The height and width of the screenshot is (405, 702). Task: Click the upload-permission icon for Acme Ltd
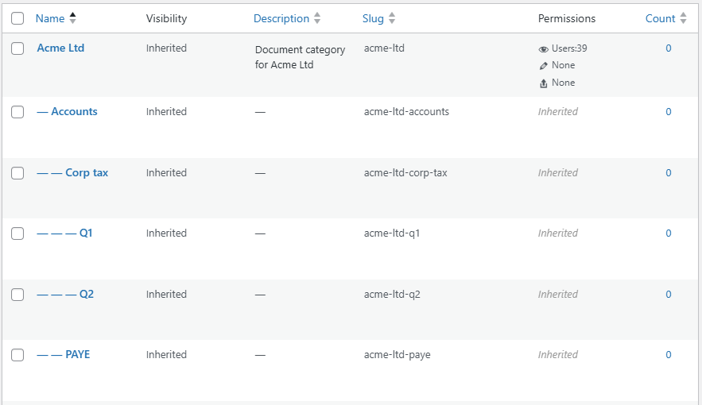(x=543, y=83)
